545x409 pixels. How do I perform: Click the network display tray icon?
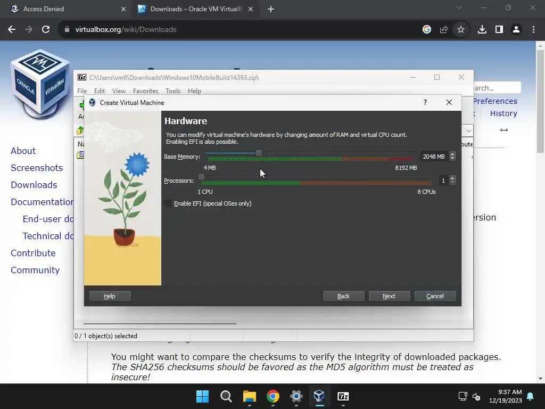pos(463,396)
